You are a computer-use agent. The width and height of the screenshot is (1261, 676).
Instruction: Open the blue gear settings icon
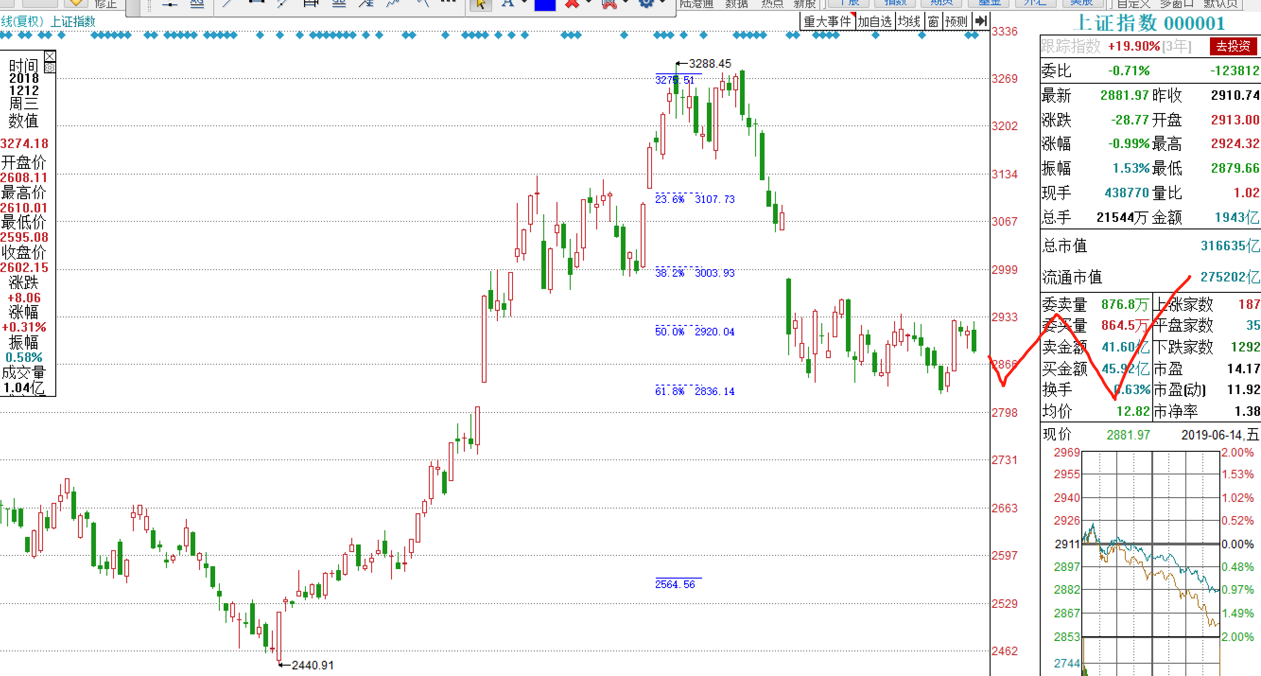(647, 4)
